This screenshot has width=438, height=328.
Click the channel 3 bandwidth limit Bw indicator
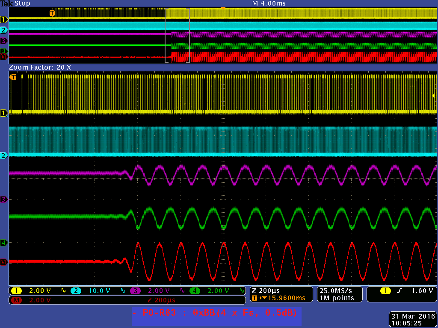coord(182,291)
